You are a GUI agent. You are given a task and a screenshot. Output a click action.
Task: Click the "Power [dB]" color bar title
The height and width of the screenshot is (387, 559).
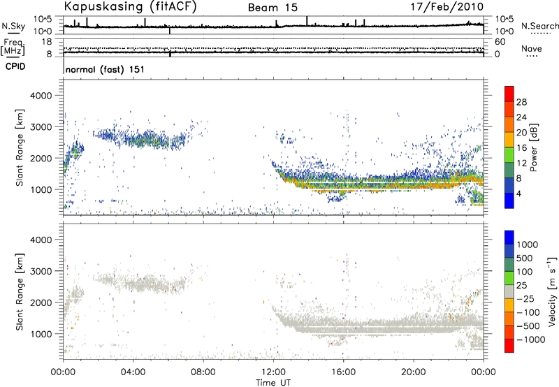click(x=533, y=147)
